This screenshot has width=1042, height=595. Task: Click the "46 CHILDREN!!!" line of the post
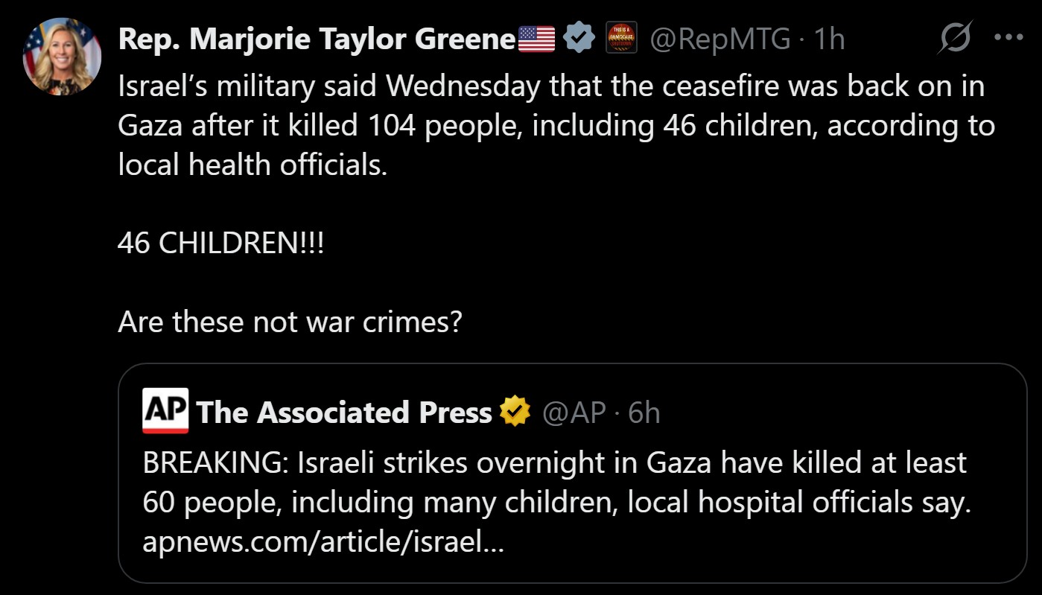pyautogui.click(x=221, y=243)
